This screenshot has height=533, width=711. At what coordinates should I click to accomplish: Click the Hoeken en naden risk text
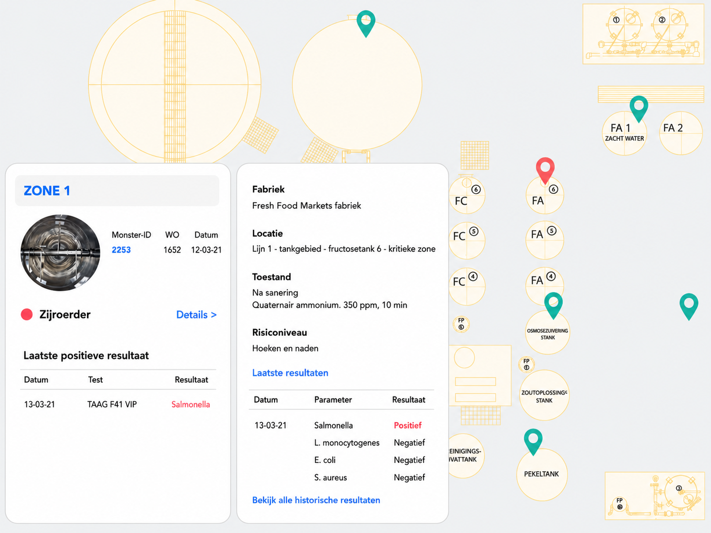pyautogui.click(x=285, y=348)
